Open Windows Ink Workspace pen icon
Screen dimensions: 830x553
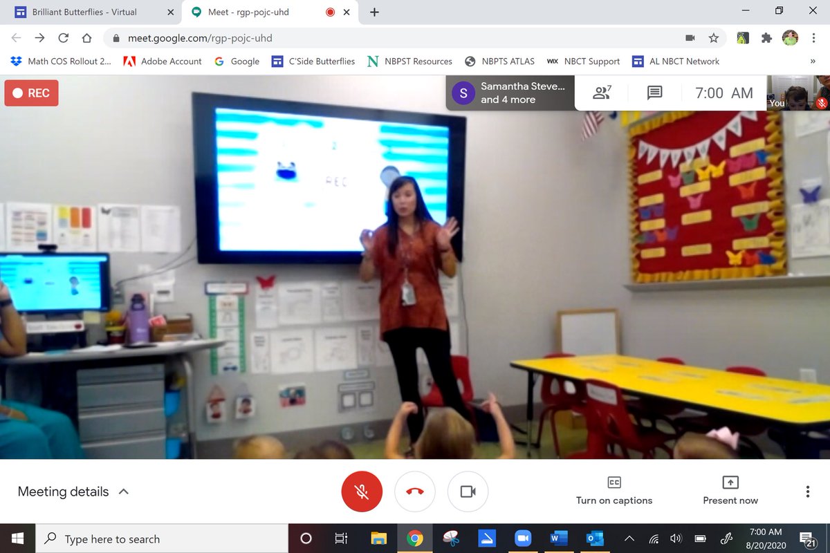[x=726, y=538]
